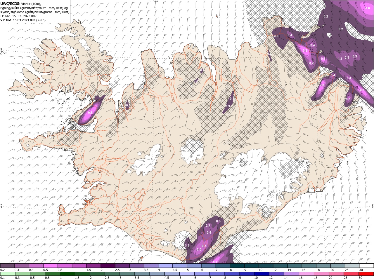Select the dark mauve 0.2 swatch in snow legend
Viewport: 374px width, 280px height.
8,266
